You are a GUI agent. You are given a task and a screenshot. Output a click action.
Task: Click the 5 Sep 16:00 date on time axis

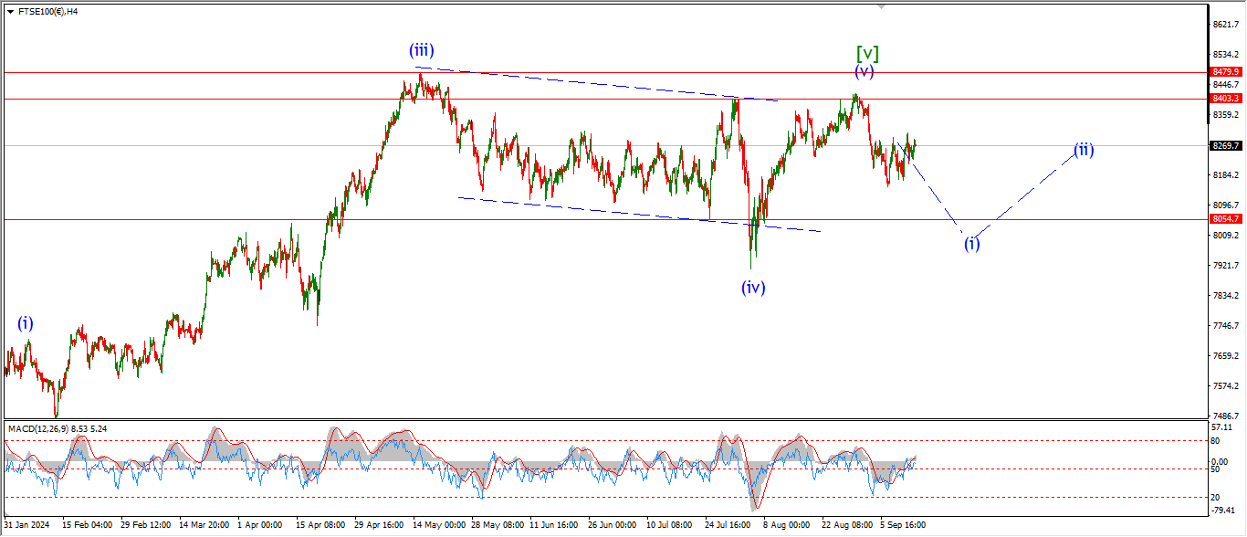[902, 525]
